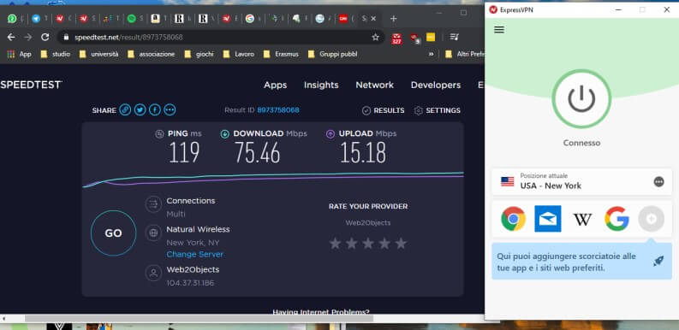Launch the Chrome shortcut in ExpressVPN
The width and height of the screenshot is (679, 330).
coord(513,219)
